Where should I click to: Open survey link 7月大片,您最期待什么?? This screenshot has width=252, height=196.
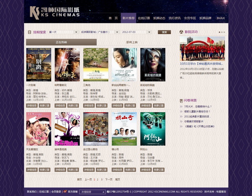198,106
